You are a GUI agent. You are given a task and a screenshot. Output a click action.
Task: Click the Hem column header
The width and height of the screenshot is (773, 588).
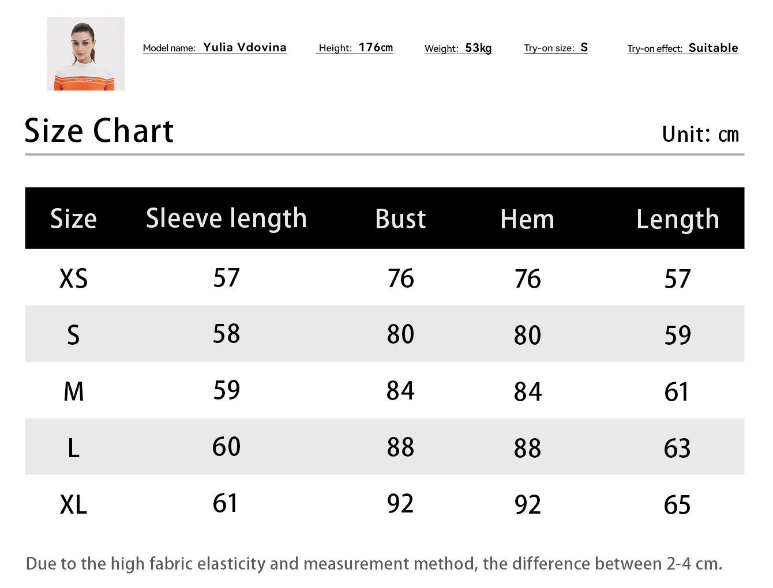click(x=527, y=220)
